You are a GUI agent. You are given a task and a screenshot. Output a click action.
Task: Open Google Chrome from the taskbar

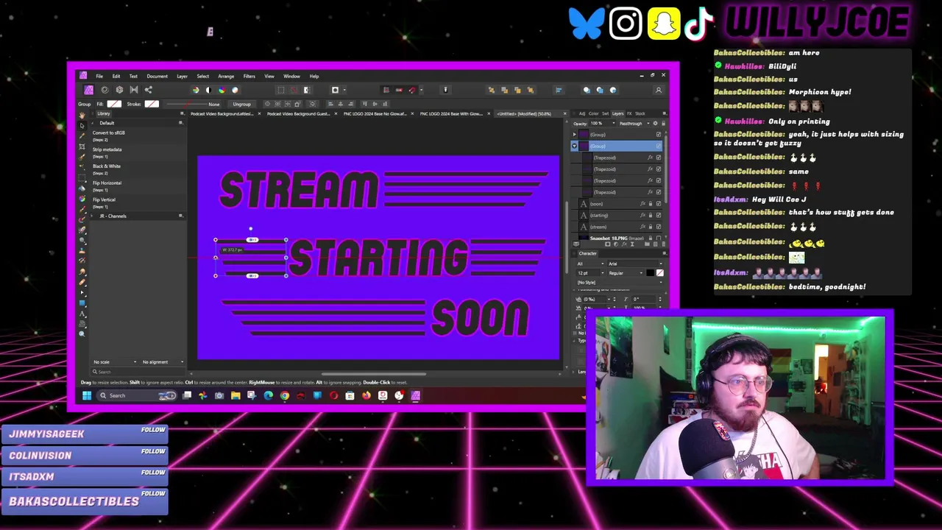[x=284, y=396]
